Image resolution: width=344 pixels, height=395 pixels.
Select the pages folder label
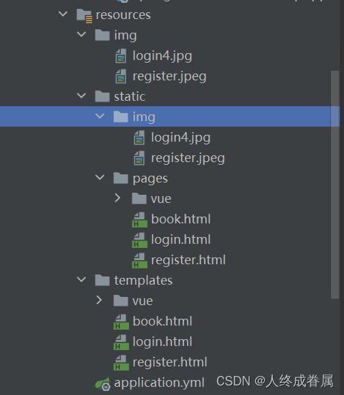click(x=150, y=179)
